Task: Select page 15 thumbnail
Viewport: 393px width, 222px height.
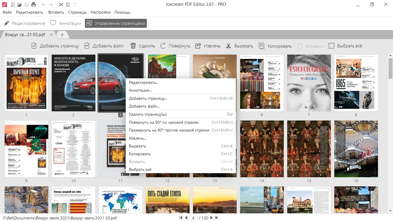Action: [x=309, y=149]
